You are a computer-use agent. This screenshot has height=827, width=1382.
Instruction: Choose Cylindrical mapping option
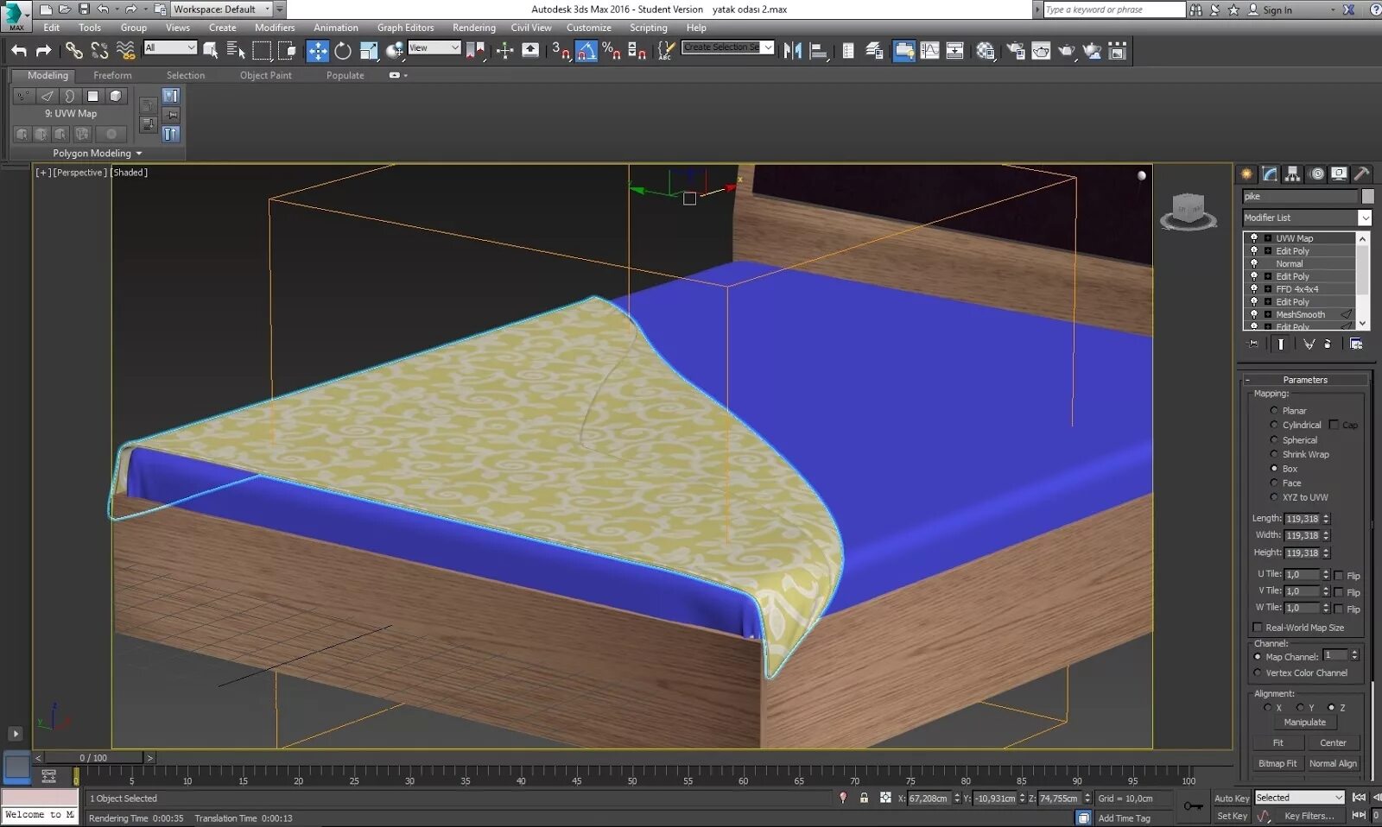click(1274, 425)
